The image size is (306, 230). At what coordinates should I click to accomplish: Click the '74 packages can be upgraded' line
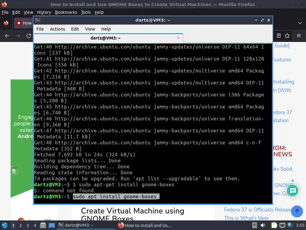(137, 178)
